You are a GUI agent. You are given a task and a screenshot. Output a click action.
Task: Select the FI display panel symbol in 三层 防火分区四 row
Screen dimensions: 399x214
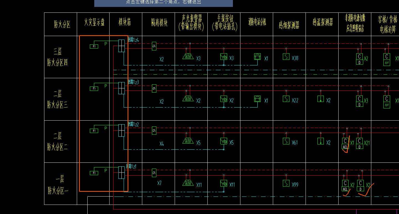click(94, 46)
